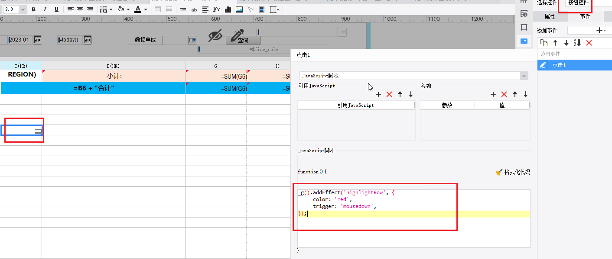The height and width of the screenshot is (259, 612).
Task: Expand the border style dropdown arrow
Action: tap(111, 9)
